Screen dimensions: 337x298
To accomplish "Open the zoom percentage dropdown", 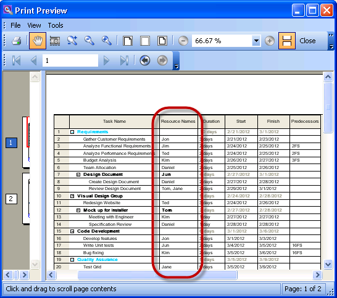I will coord(256,41).
